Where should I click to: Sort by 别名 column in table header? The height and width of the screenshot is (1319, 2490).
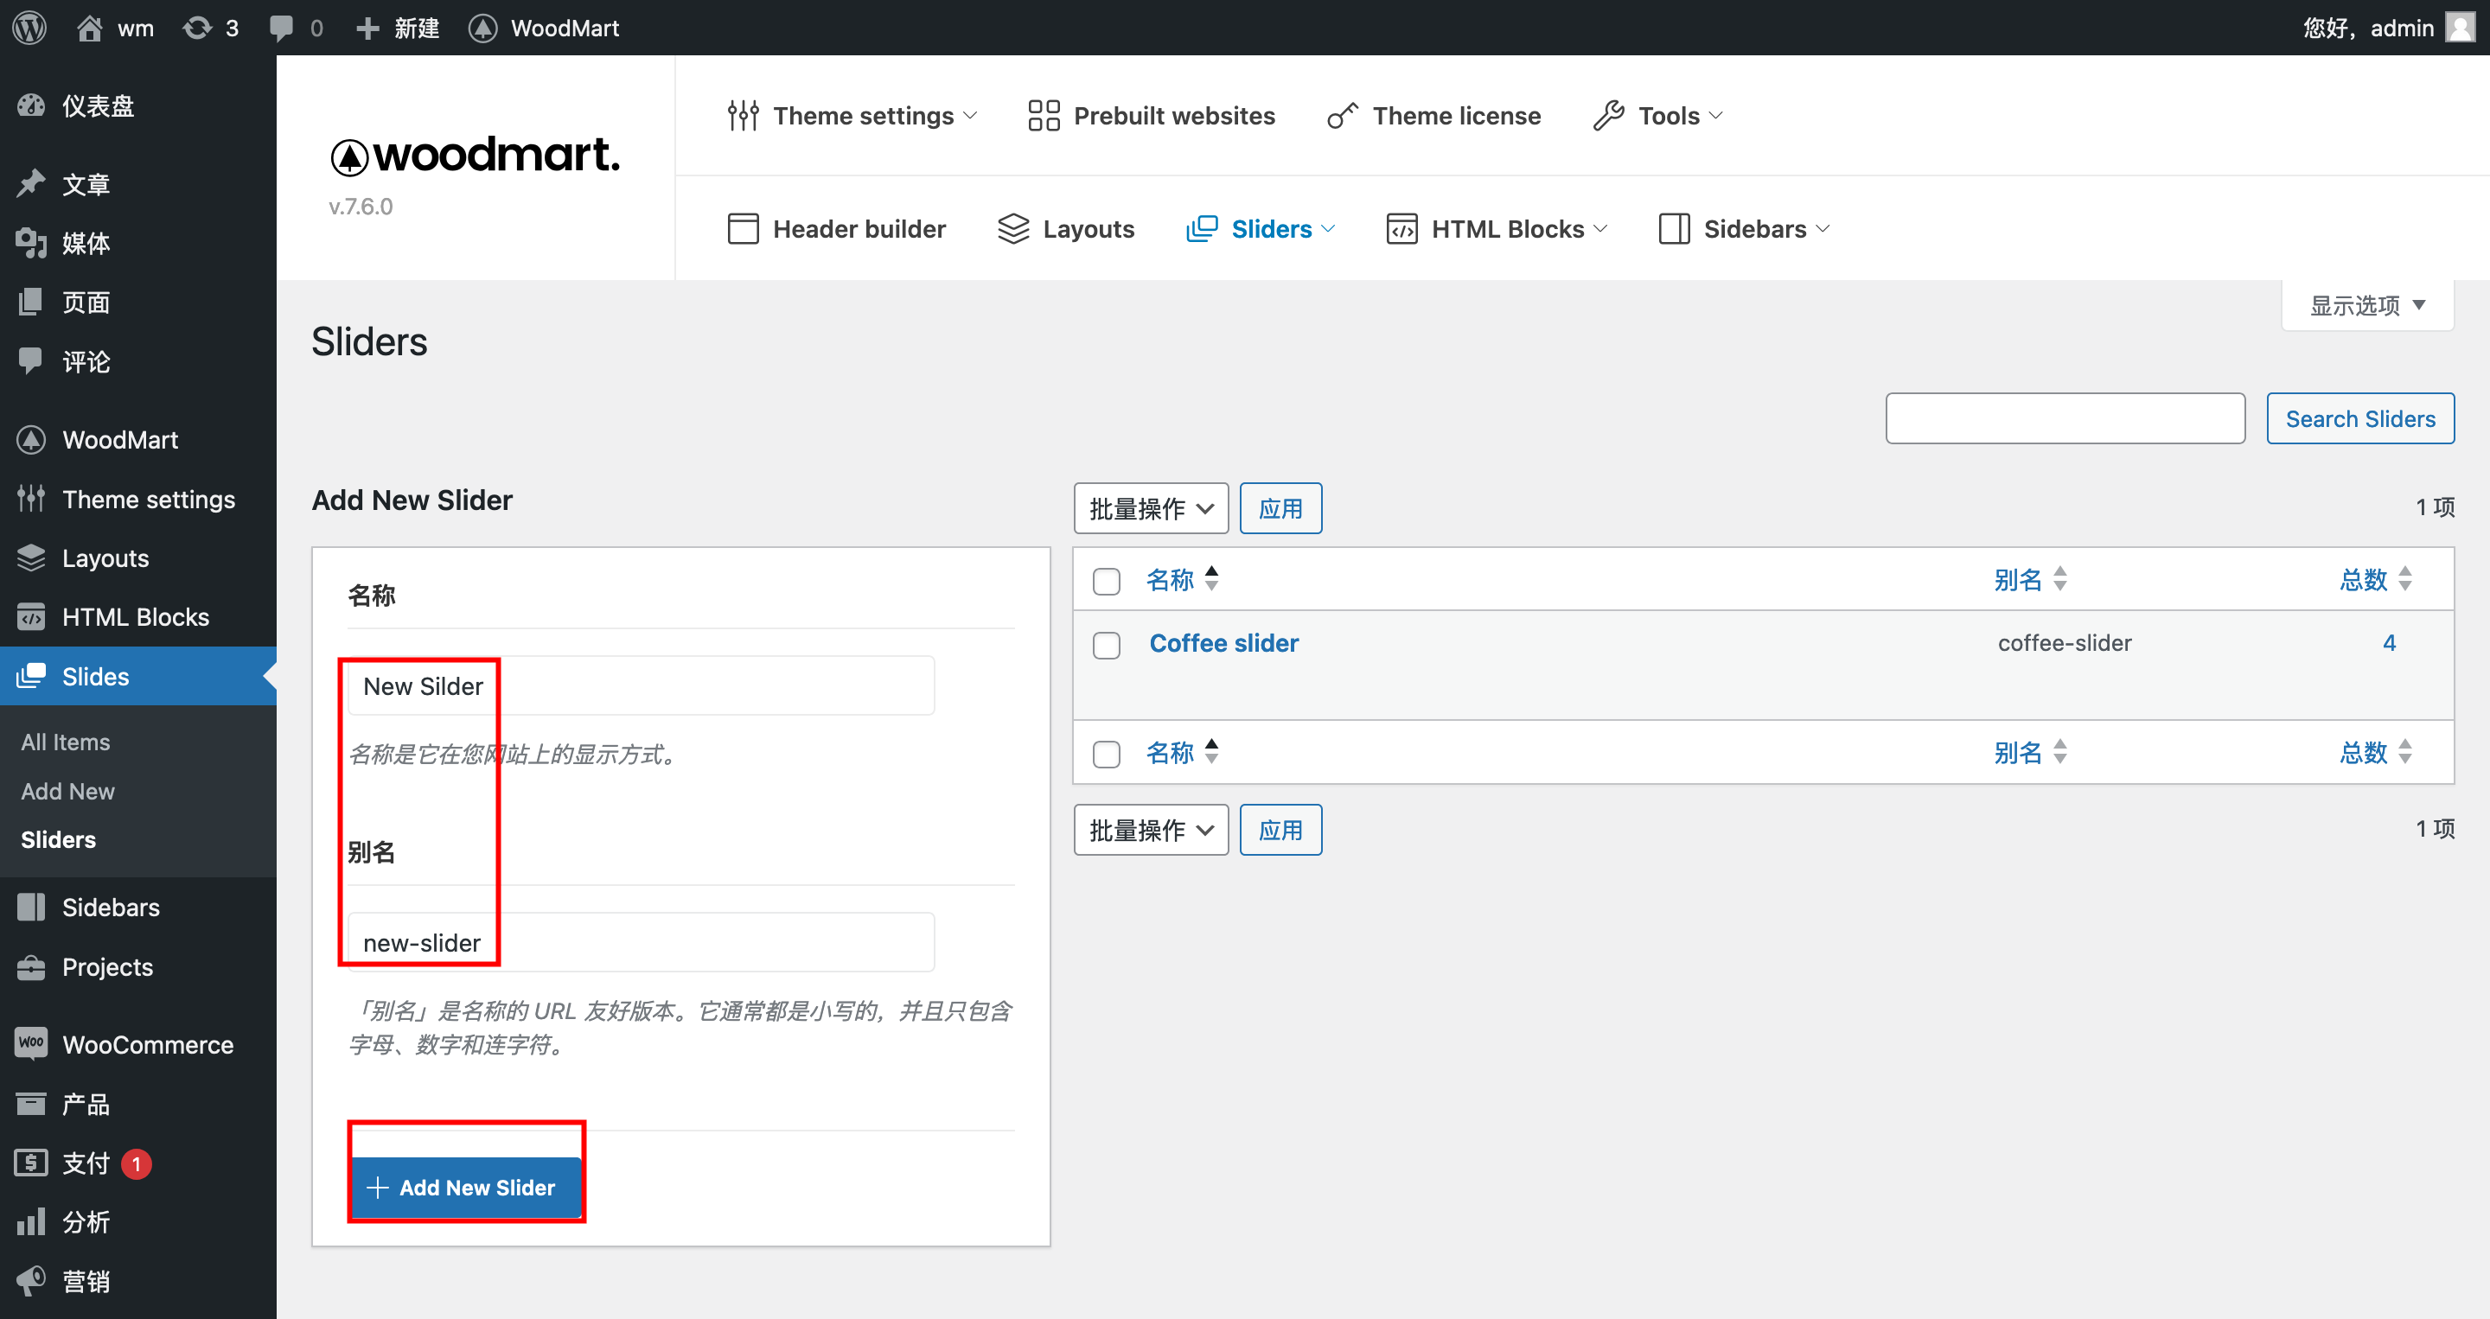point(2030,580)
